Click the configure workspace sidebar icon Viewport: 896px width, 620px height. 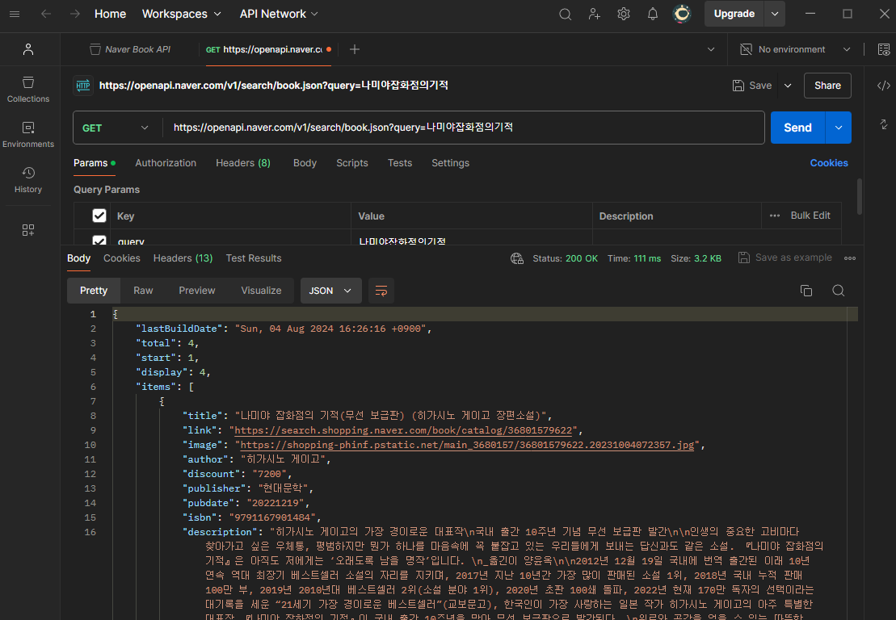coord(28,230)
